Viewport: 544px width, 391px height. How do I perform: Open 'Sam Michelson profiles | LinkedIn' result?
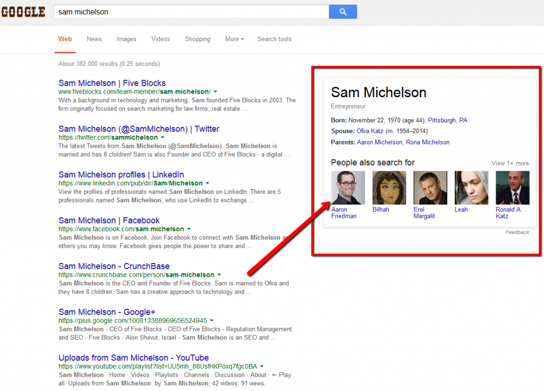click(x=121, y=175)
